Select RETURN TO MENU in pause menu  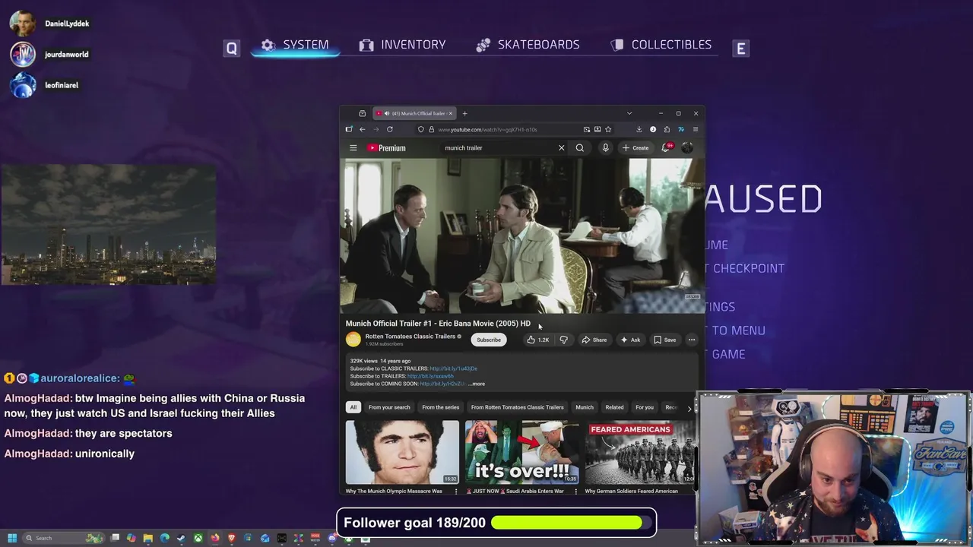coord(735,330)
